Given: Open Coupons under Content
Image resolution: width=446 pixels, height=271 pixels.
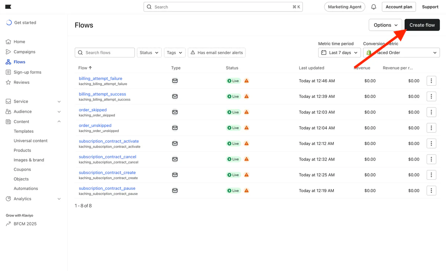Looking at the screenshot, I should pos(22,169).
